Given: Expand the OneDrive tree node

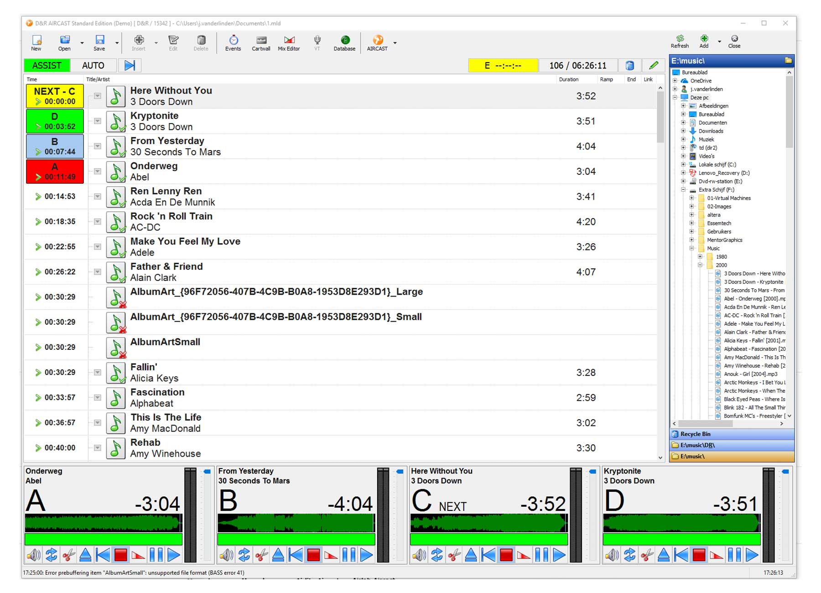Looking at the screenshot, I should 675,81.
